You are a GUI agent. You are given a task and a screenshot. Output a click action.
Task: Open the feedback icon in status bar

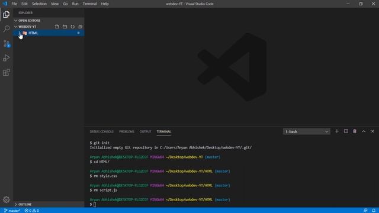pos(365,211)
